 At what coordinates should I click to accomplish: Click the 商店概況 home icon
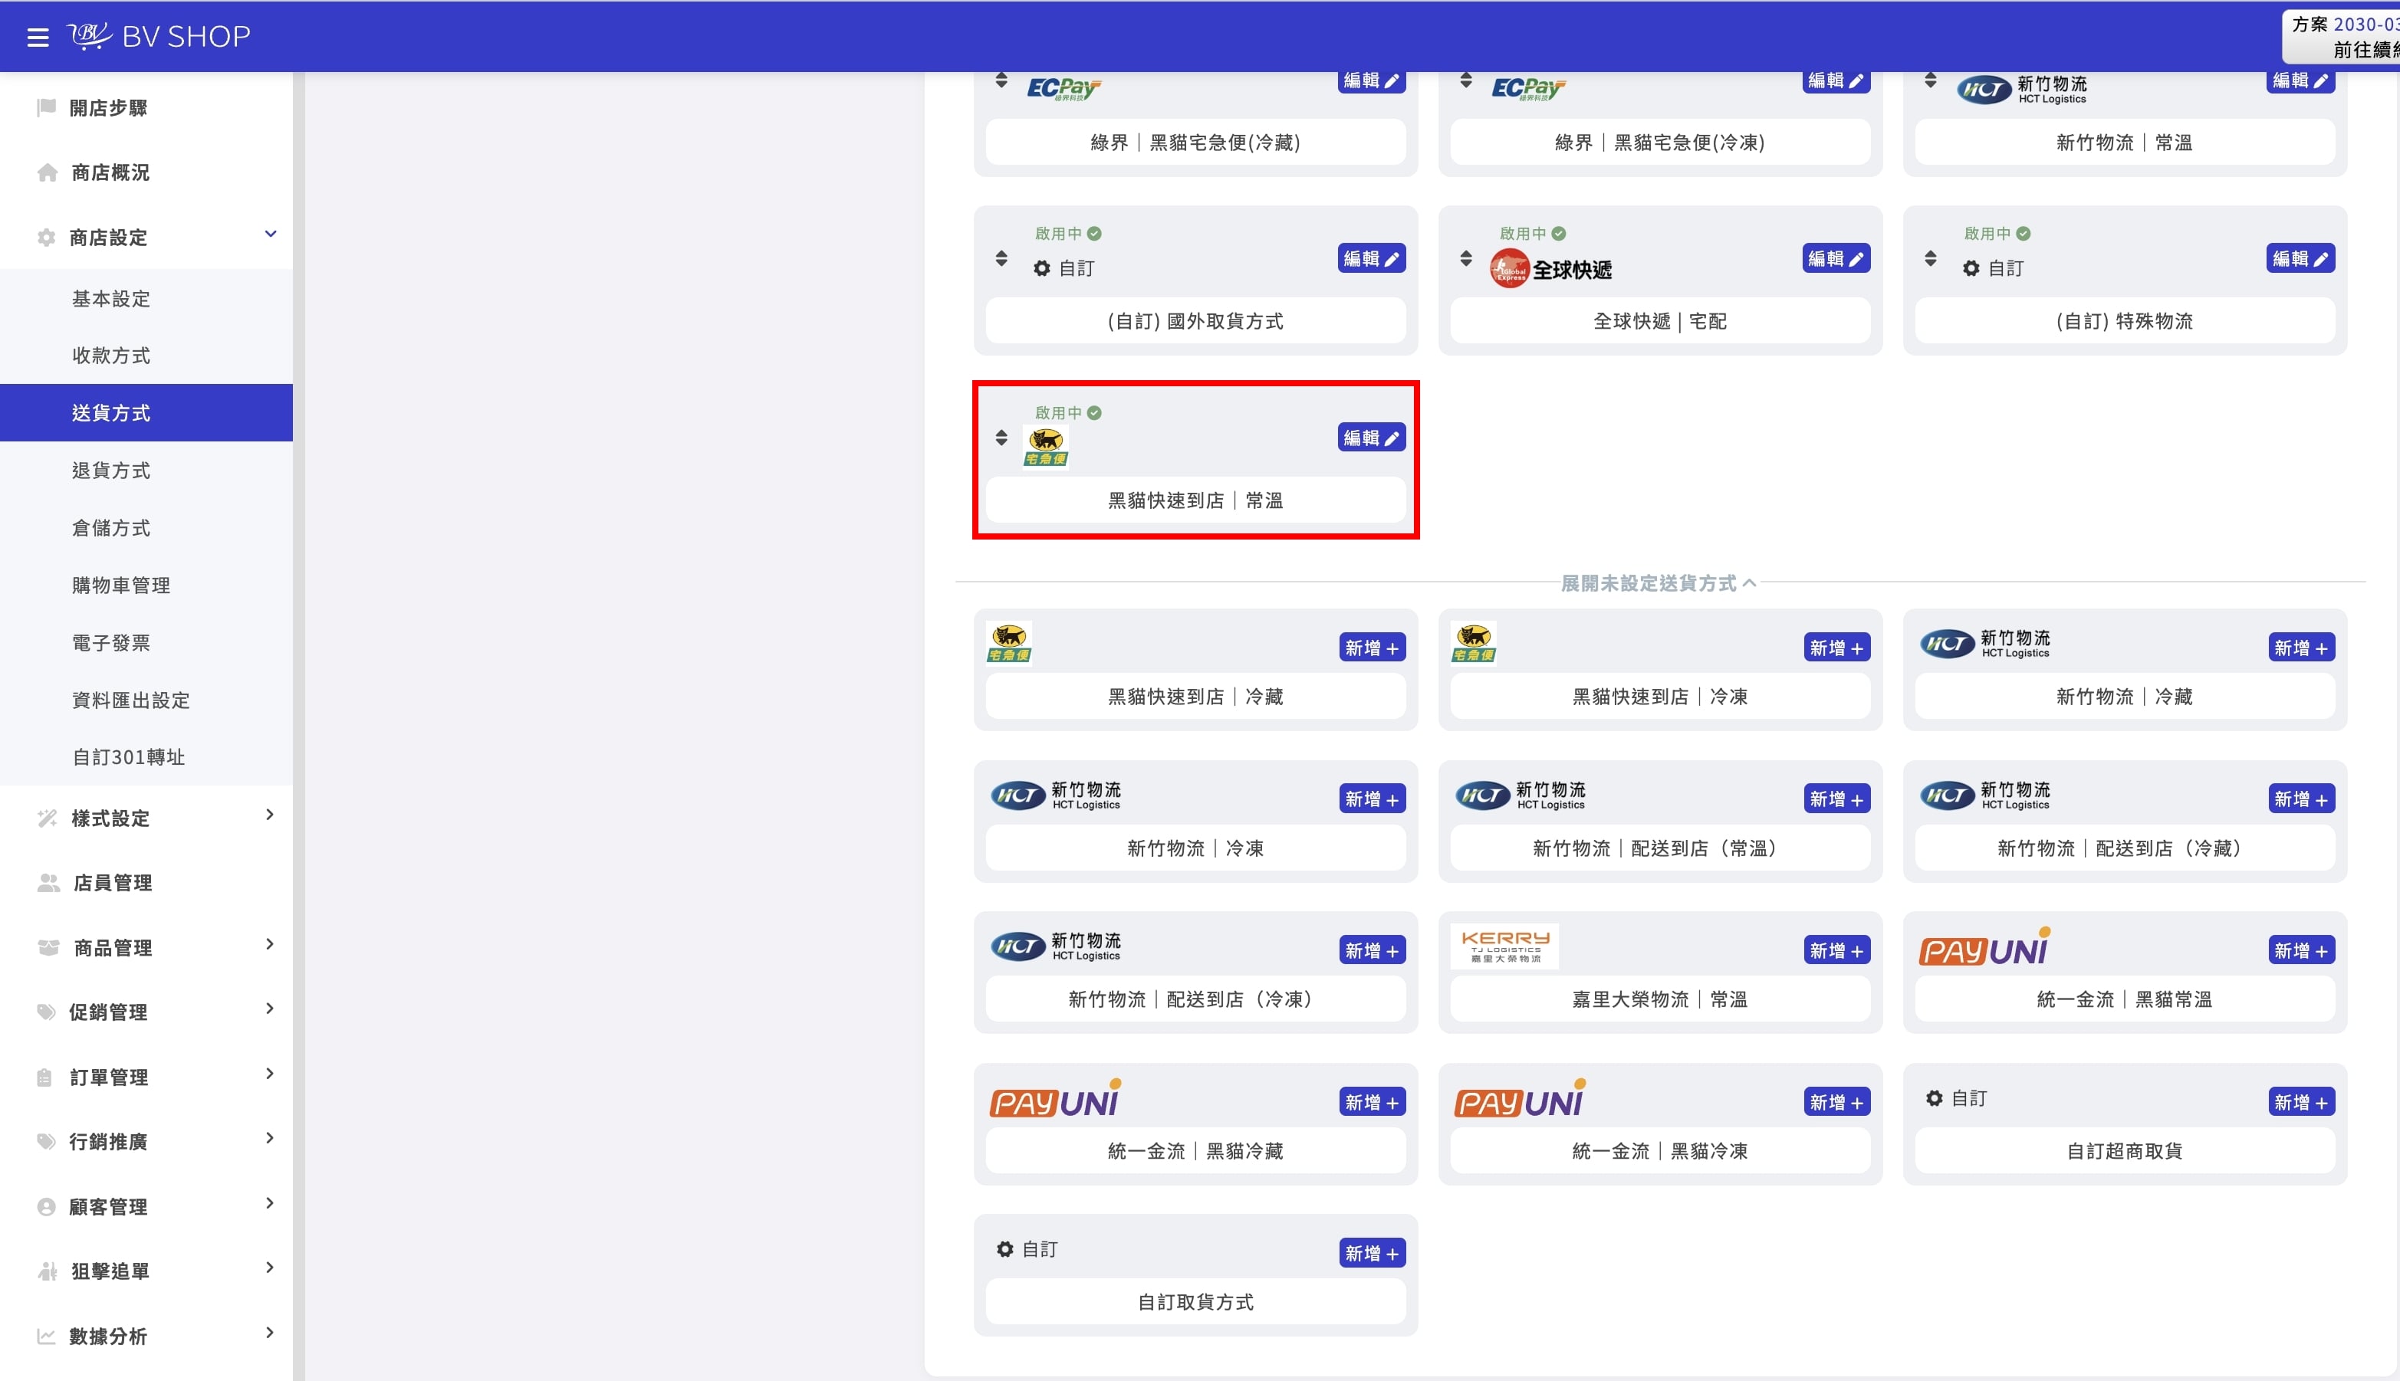tap(48, 172)
